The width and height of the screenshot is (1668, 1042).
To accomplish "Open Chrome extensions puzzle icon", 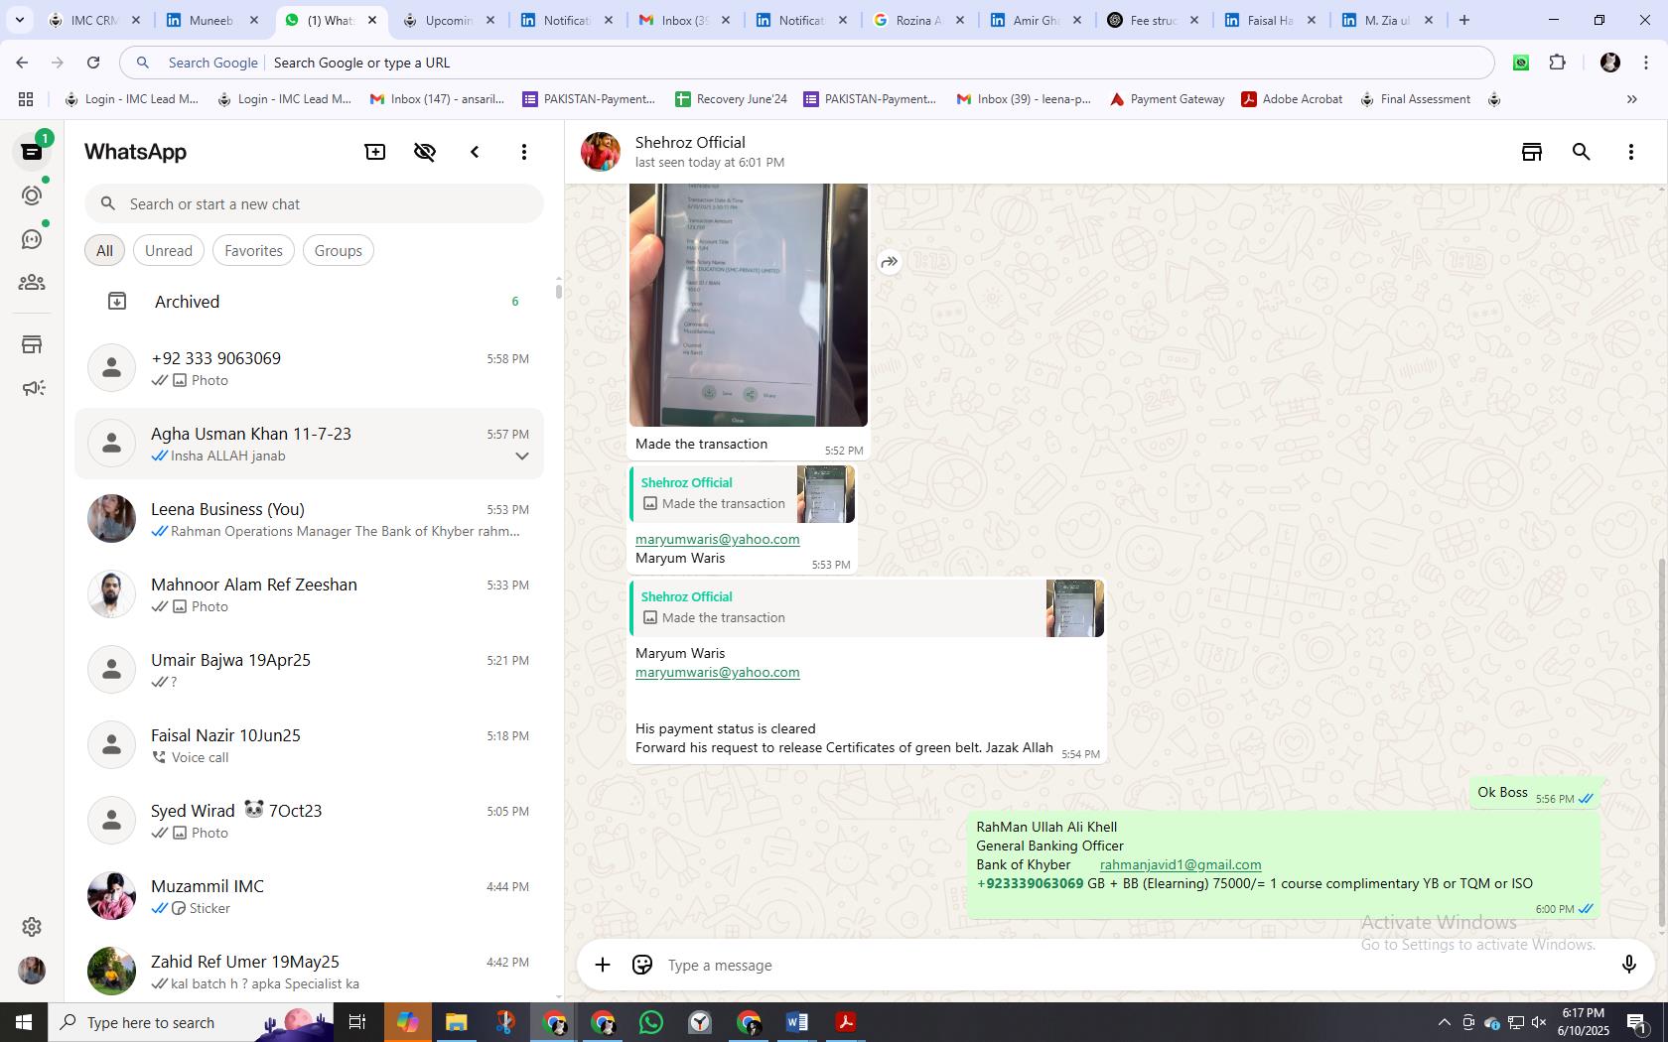I will (x=1557, y=63).
